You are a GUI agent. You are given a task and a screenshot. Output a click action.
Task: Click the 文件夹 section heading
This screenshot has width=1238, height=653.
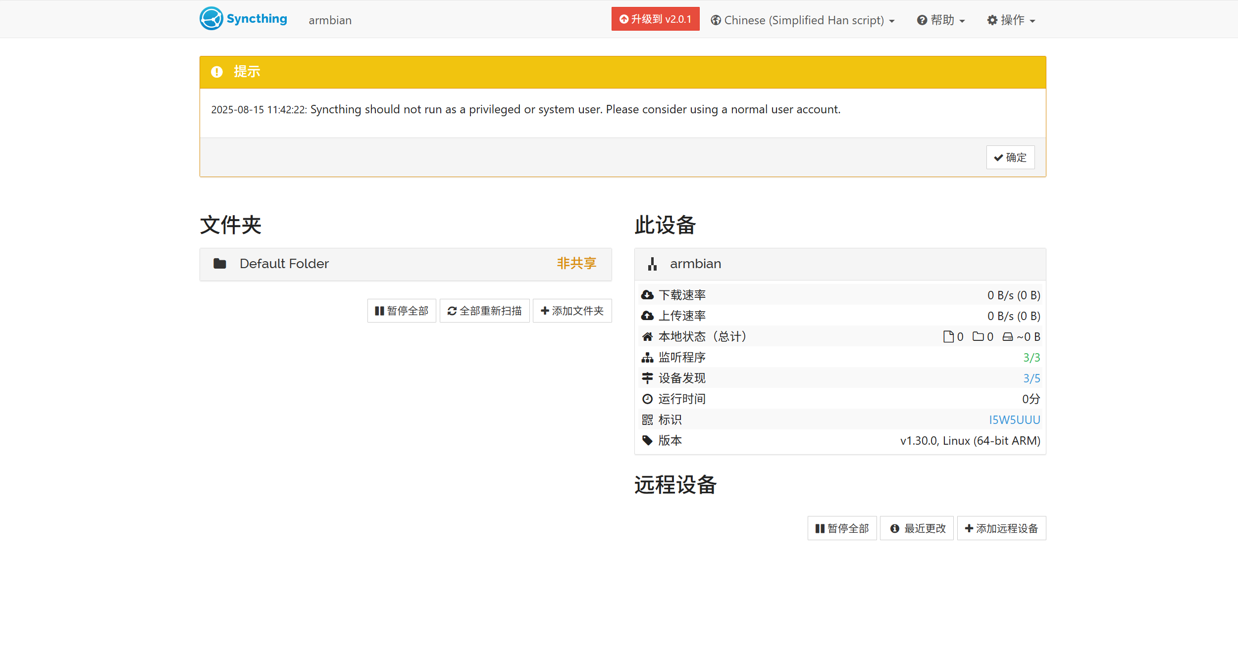(231, 225)
